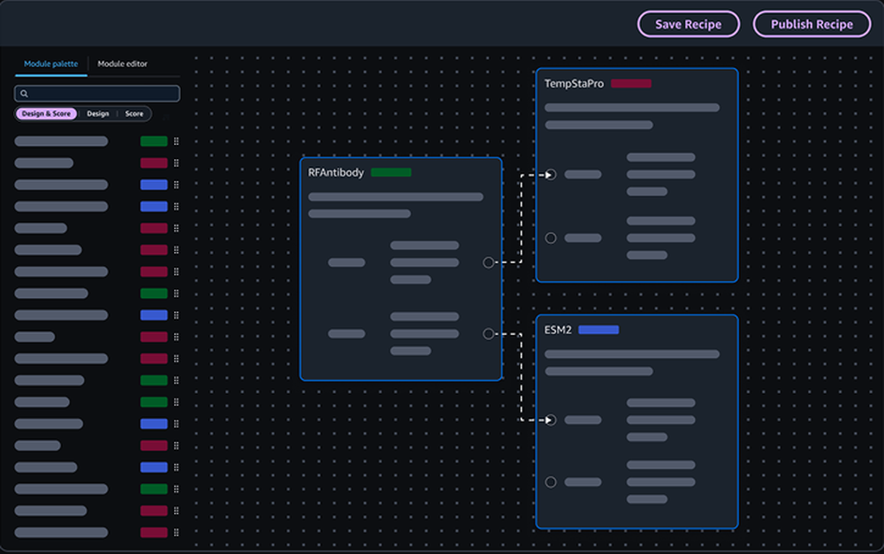Click the magnifier icon in the search box
Image resolution: width=884 pixels, height=554 pixels.
[24, 94]
